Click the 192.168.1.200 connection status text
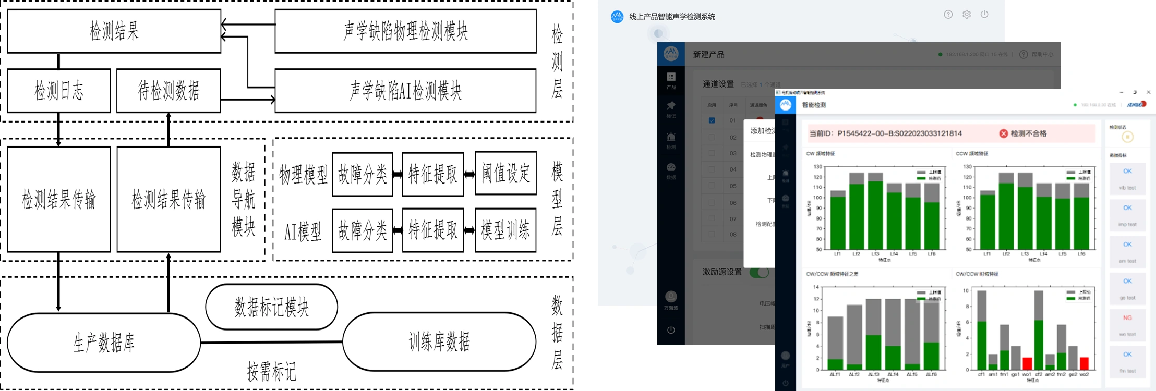Viewport: 1156px width, 391px height. click(977, 54)
